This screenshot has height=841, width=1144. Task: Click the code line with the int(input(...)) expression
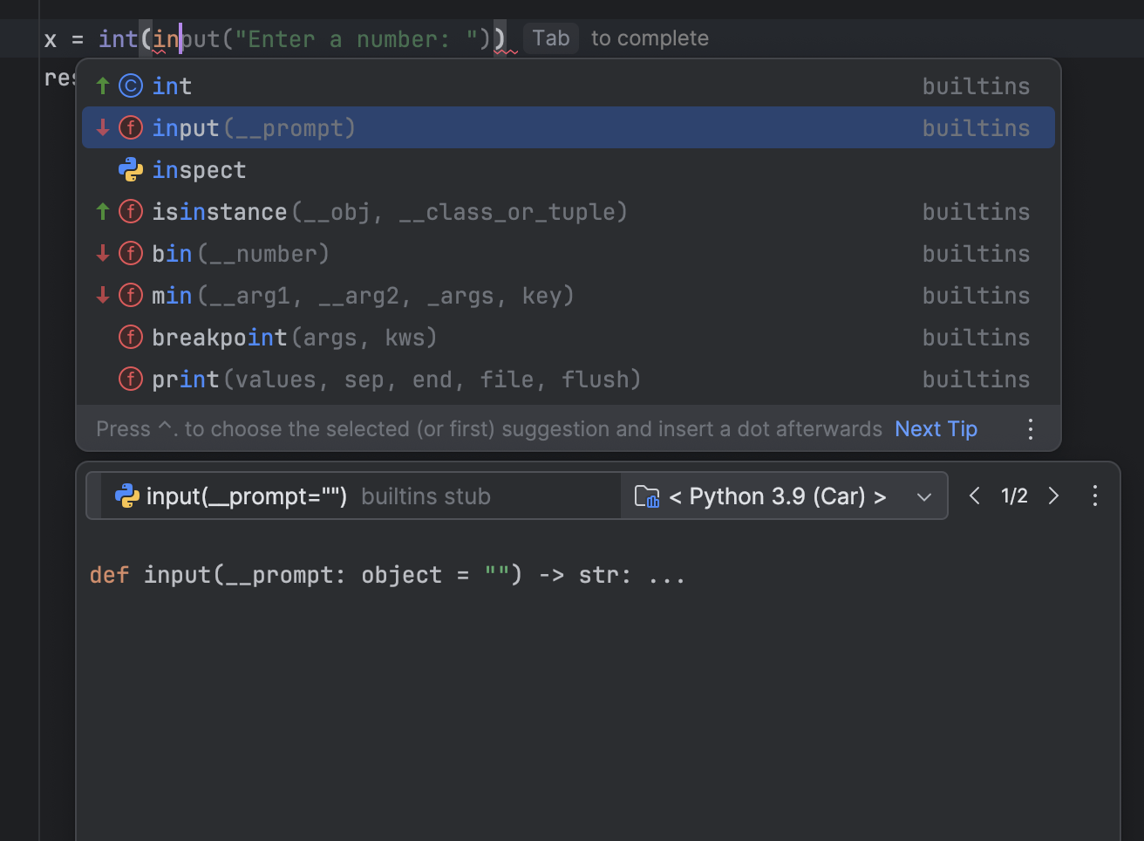(262, 38)
